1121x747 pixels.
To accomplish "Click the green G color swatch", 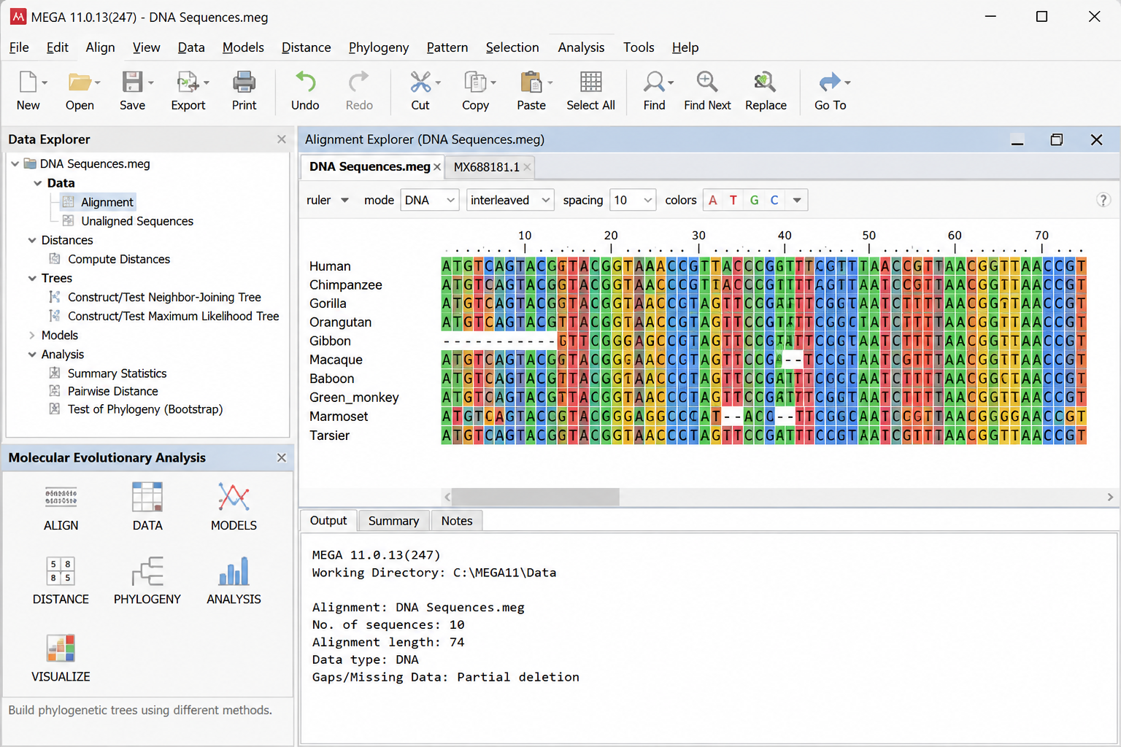I will (x=754, y=200).
